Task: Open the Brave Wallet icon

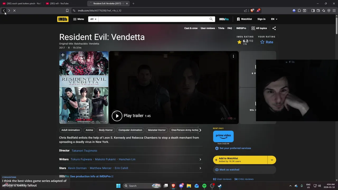Action: [x=318, y=11]
